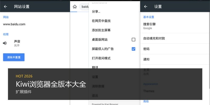Click the 权限 section header

(x=6, y=34)
